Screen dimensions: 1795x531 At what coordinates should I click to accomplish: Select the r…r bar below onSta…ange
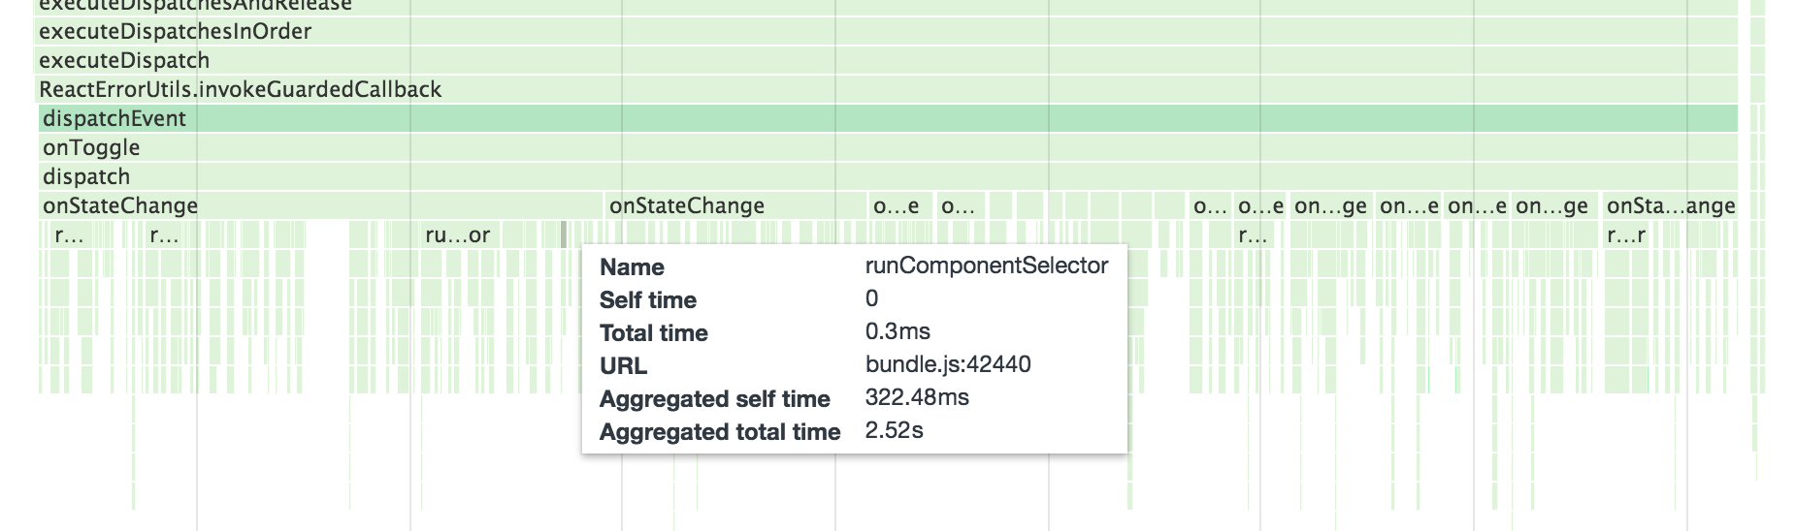[x=1626, y=235]
